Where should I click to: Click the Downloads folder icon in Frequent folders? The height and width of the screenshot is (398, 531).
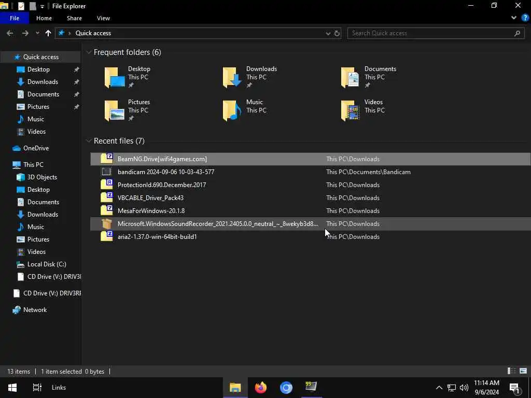(x=232, y=78)
